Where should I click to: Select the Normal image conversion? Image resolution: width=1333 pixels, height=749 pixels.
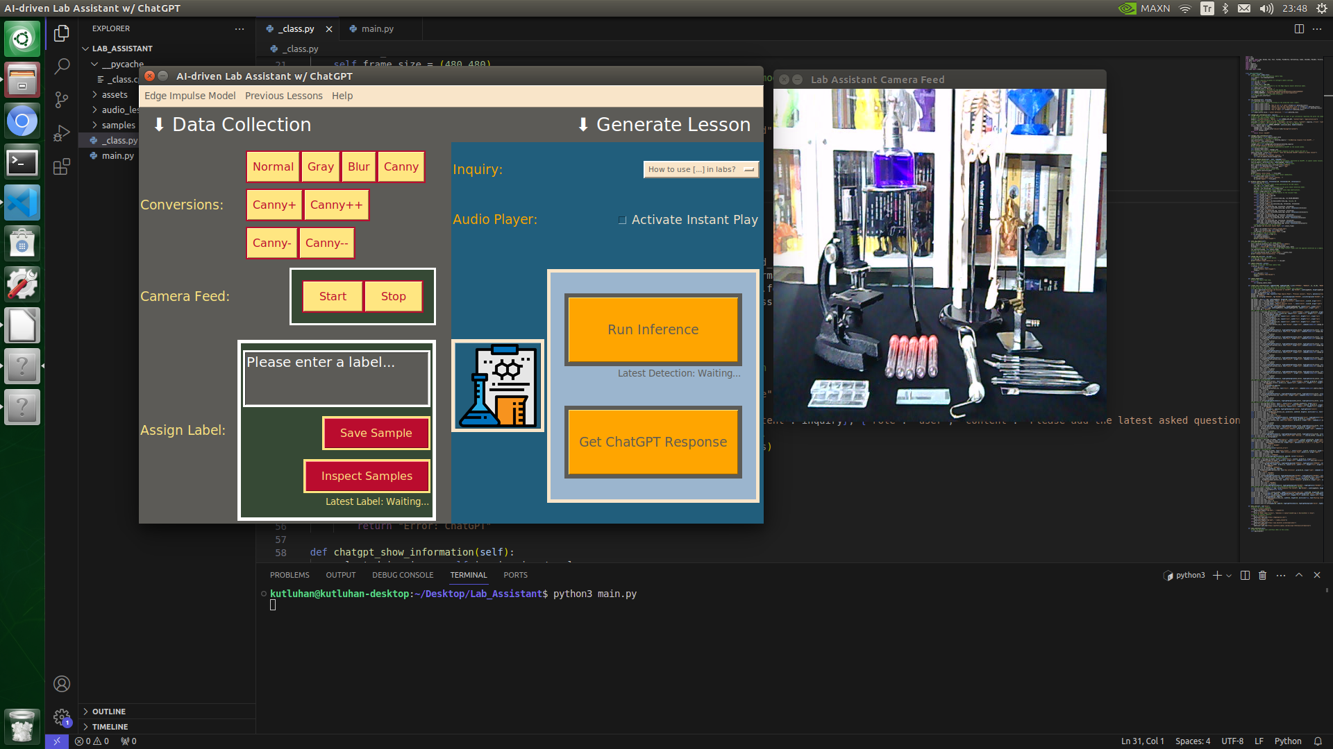[272, 166]
